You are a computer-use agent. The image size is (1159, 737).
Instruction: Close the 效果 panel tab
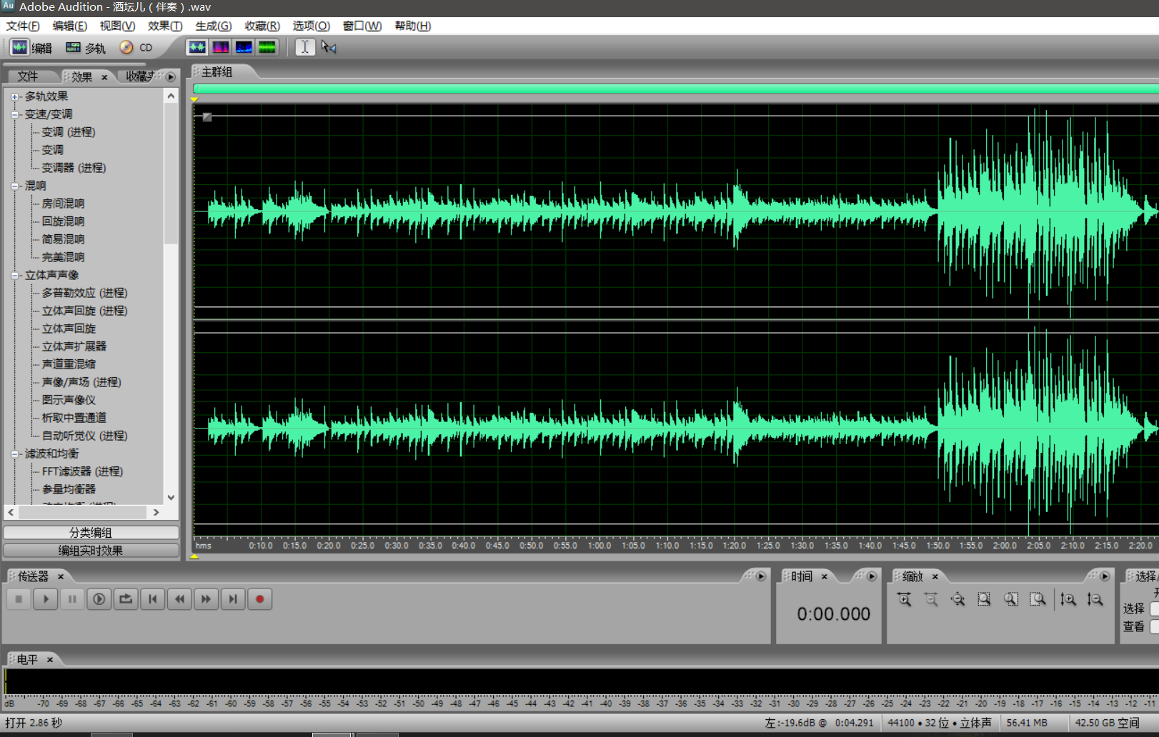[x=104, y=77]
